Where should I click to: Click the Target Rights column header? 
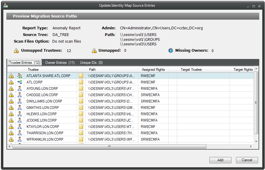tap(242, 70)
